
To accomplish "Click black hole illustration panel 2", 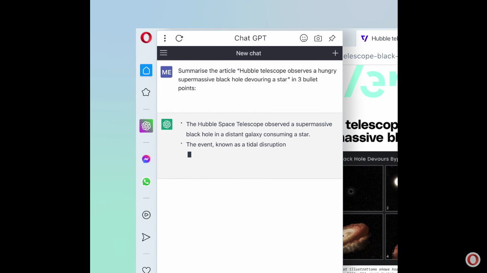I will 391,188.
